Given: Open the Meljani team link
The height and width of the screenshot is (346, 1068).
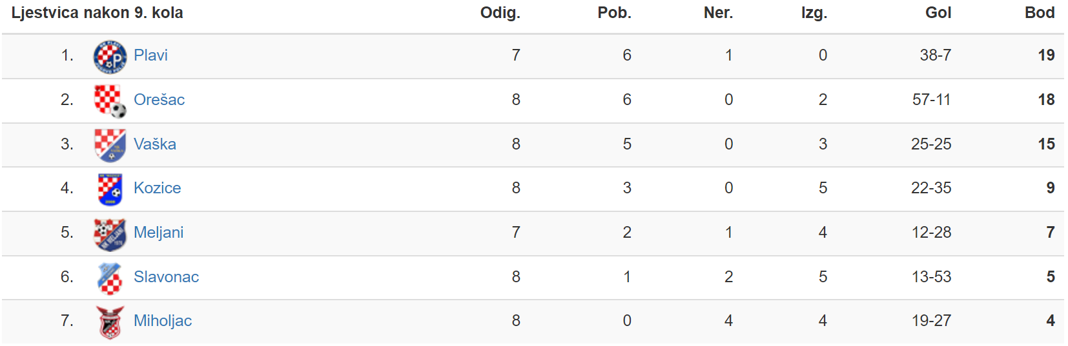Looking at the screenshot, I should click(x=158, y=233).
